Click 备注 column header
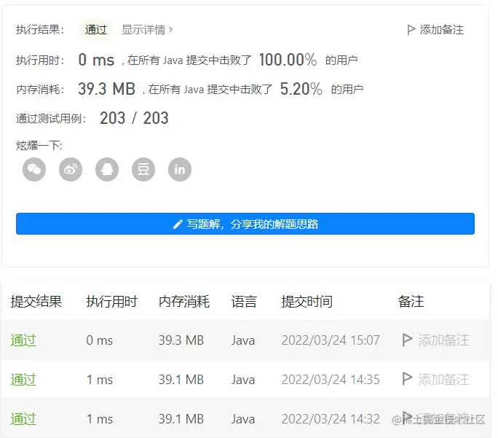The image size is (498, 438). tap(411, 301)
